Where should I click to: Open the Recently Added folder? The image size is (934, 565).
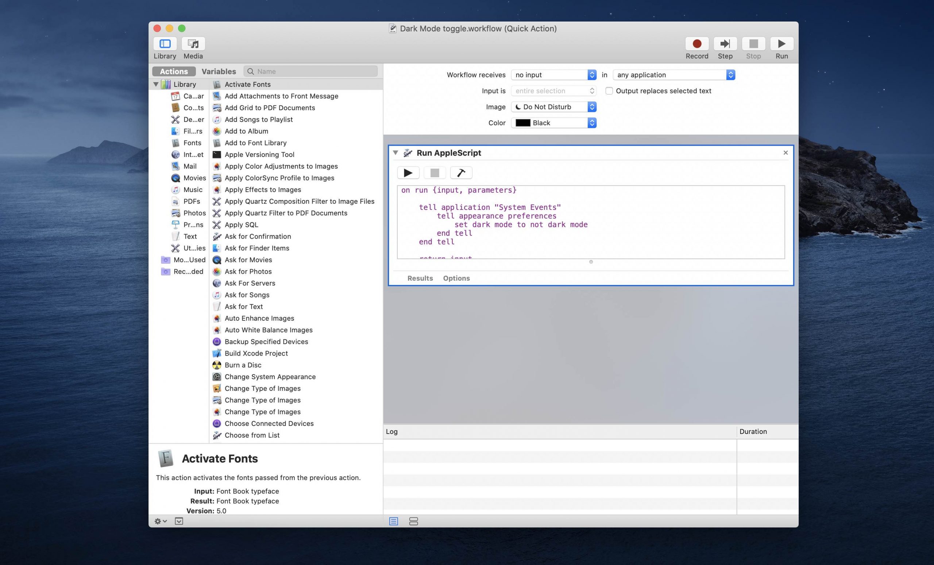pyautogui.click(x=182, y=272)
